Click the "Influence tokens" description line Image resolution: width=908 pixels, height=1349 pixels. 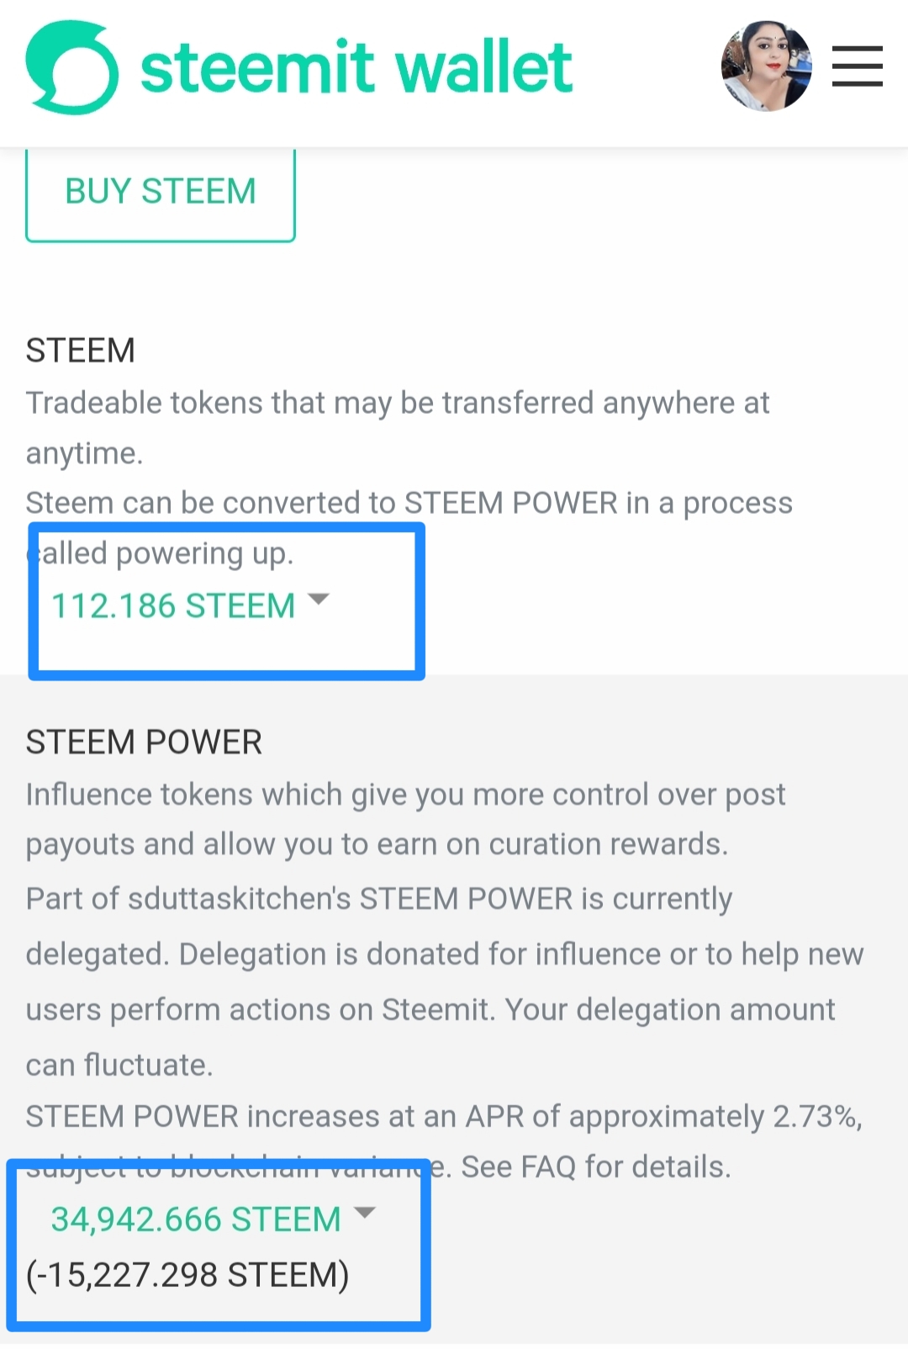click(405, 795)
